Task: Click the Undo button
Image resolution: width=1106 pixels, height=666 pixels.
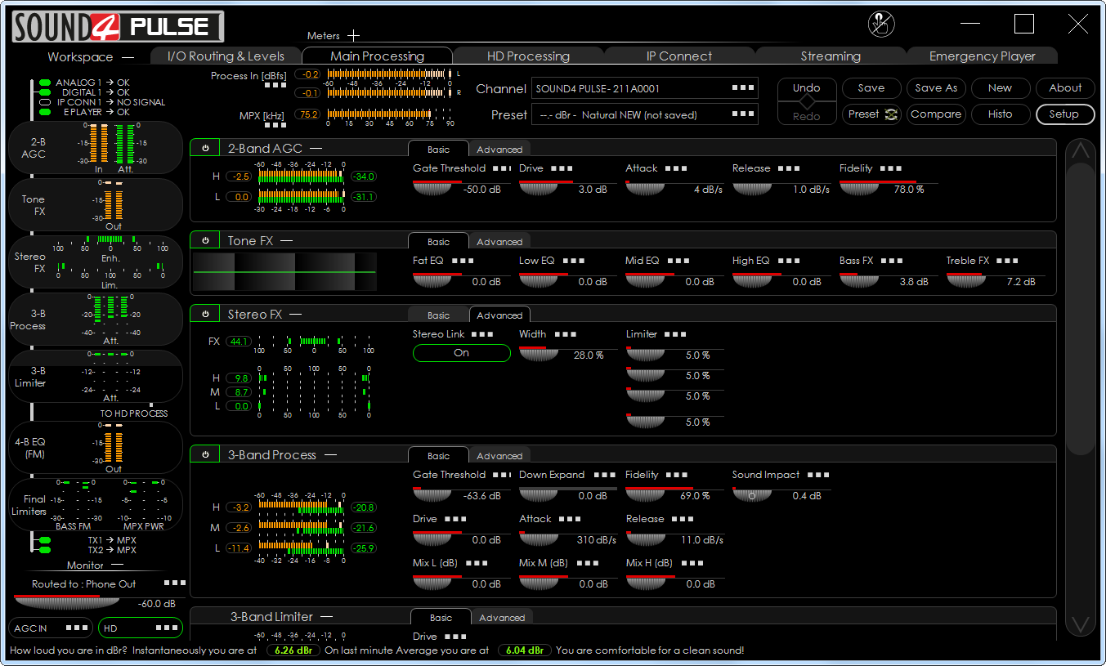Action: [807, 88]
